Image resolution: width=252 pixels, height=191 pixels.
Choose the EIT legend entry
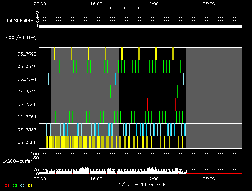30,185
